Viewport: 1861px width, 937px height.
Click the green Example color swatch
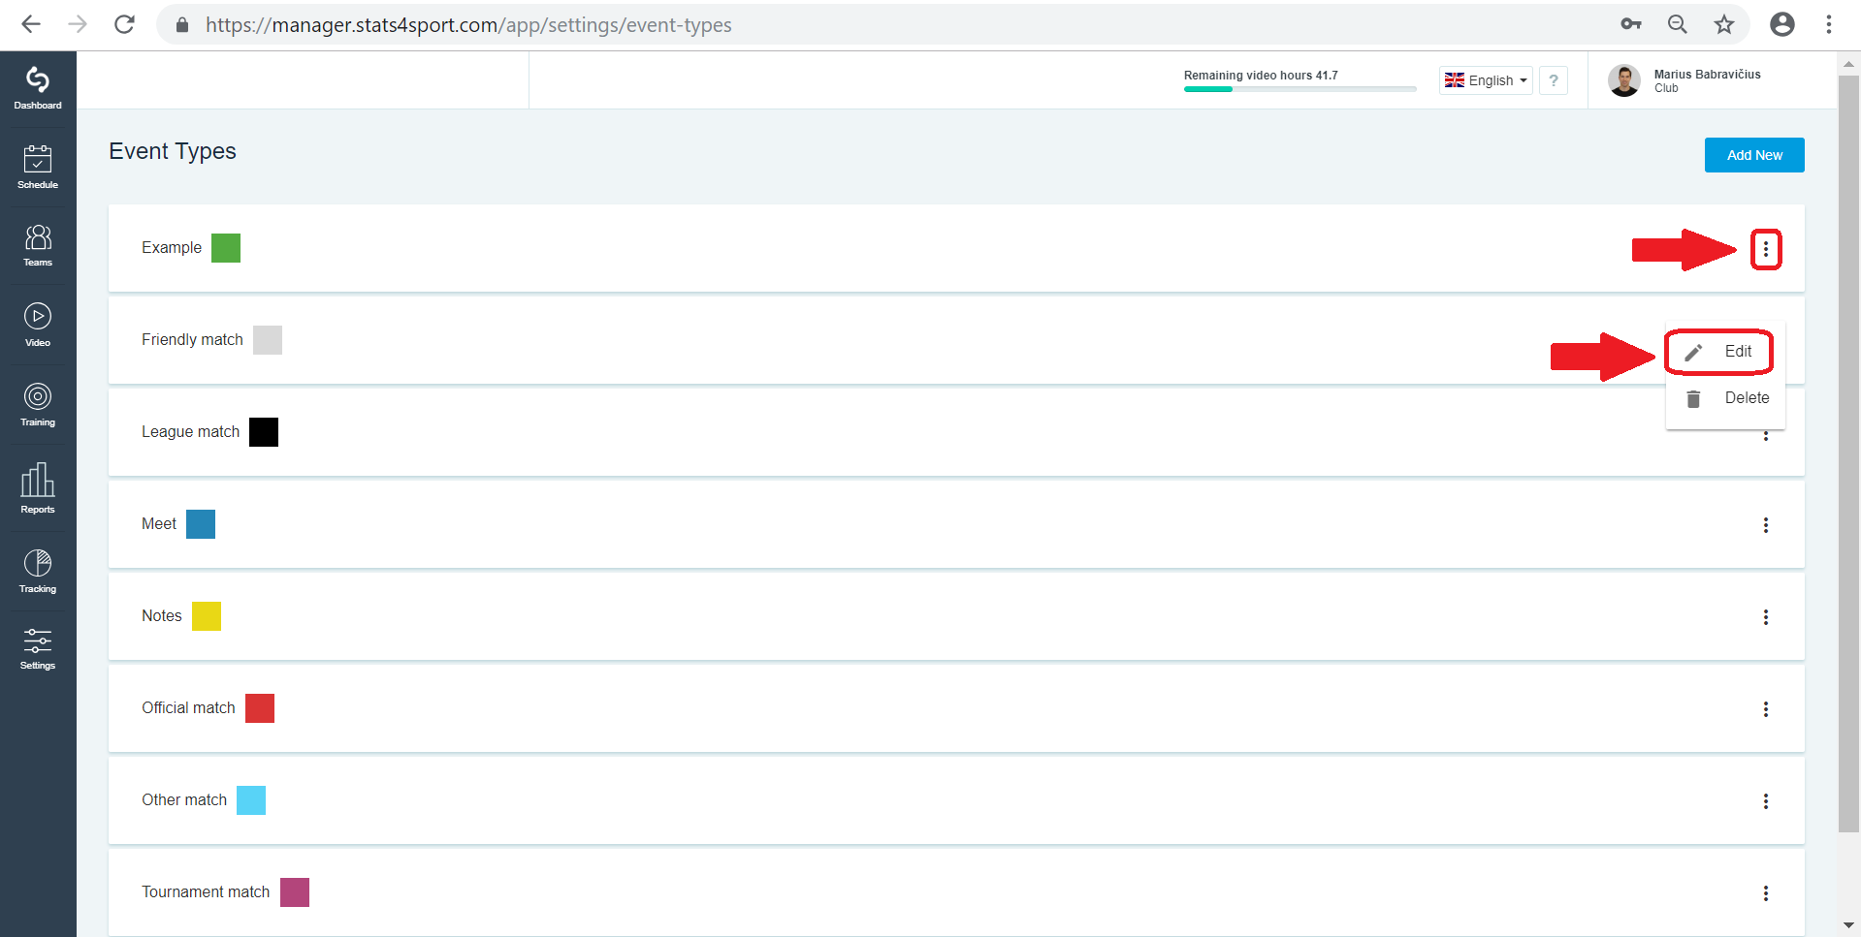pyautogui.click(x=226, y=248)
